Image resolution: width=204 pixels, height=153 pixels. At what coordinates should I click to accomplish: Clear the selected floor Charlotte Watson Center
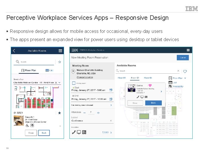pyautogui.click(x=56, y=83)
